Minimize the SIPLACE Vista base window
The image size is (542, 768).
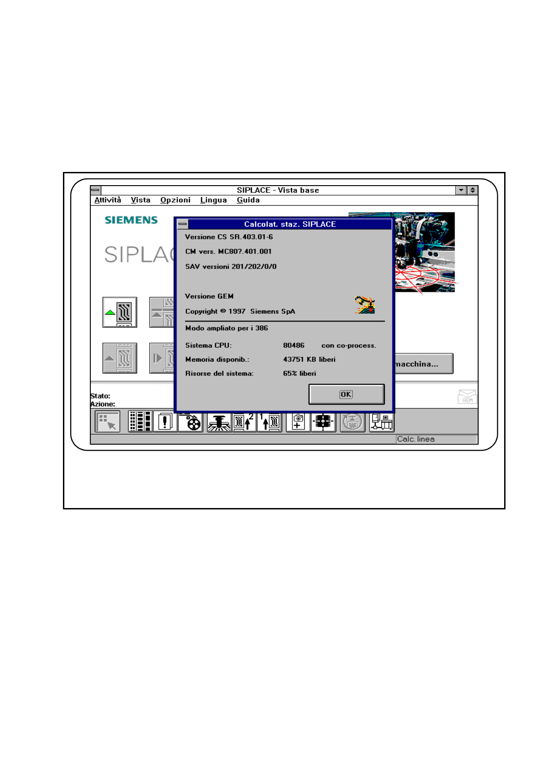(x=461, y=190)
